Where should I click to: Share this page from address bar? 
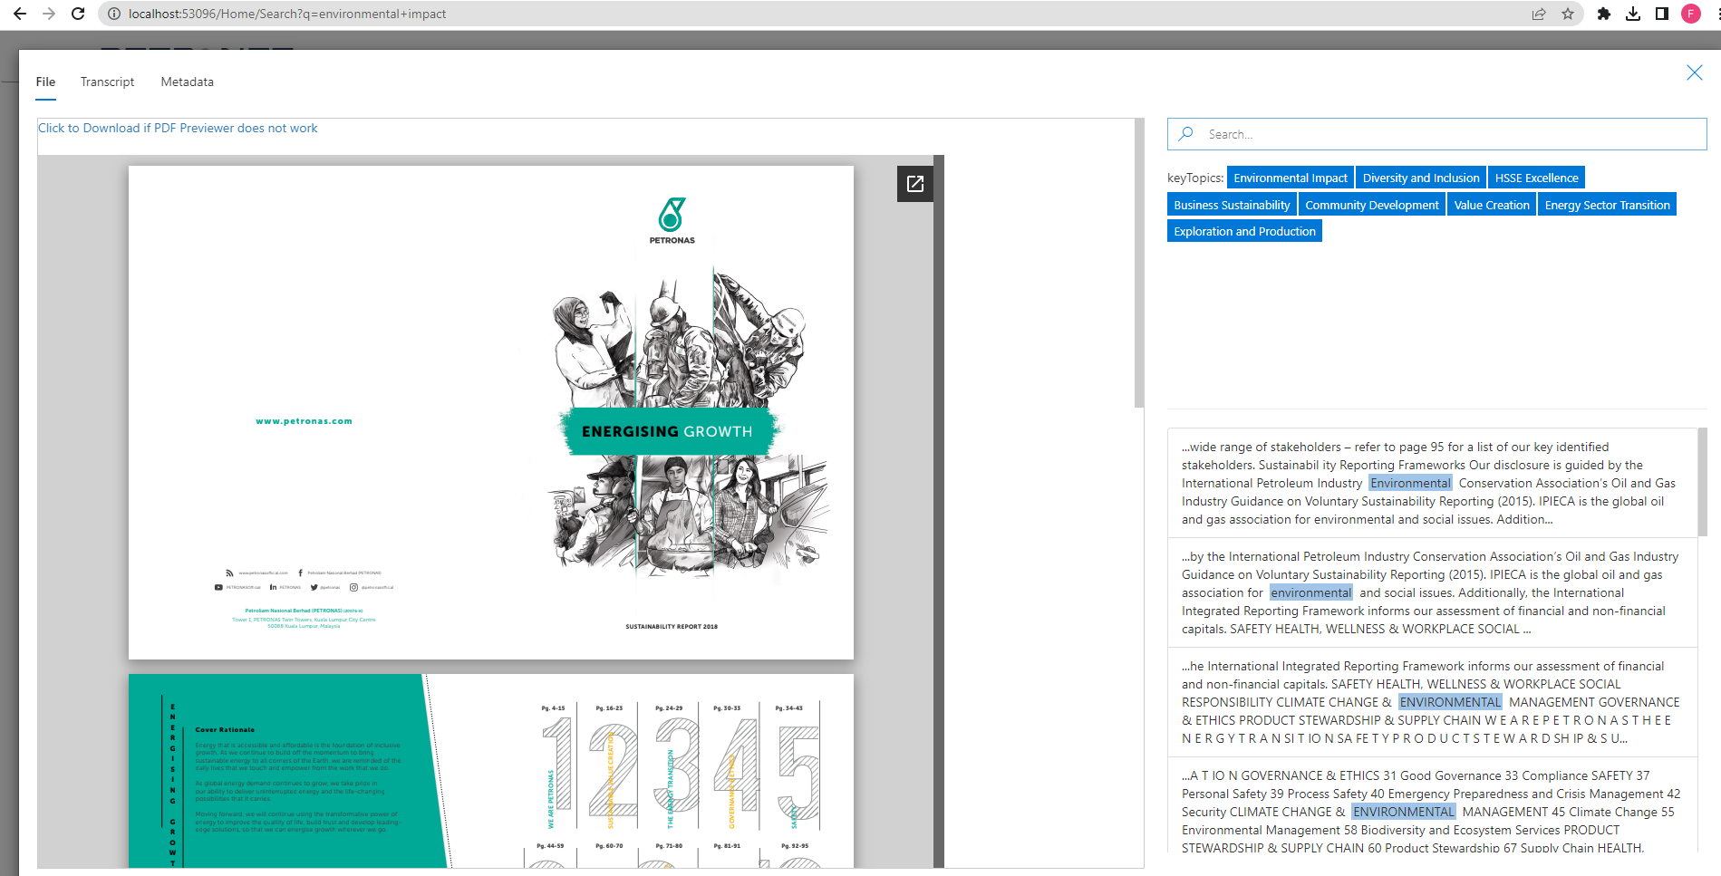point(1539,14)
